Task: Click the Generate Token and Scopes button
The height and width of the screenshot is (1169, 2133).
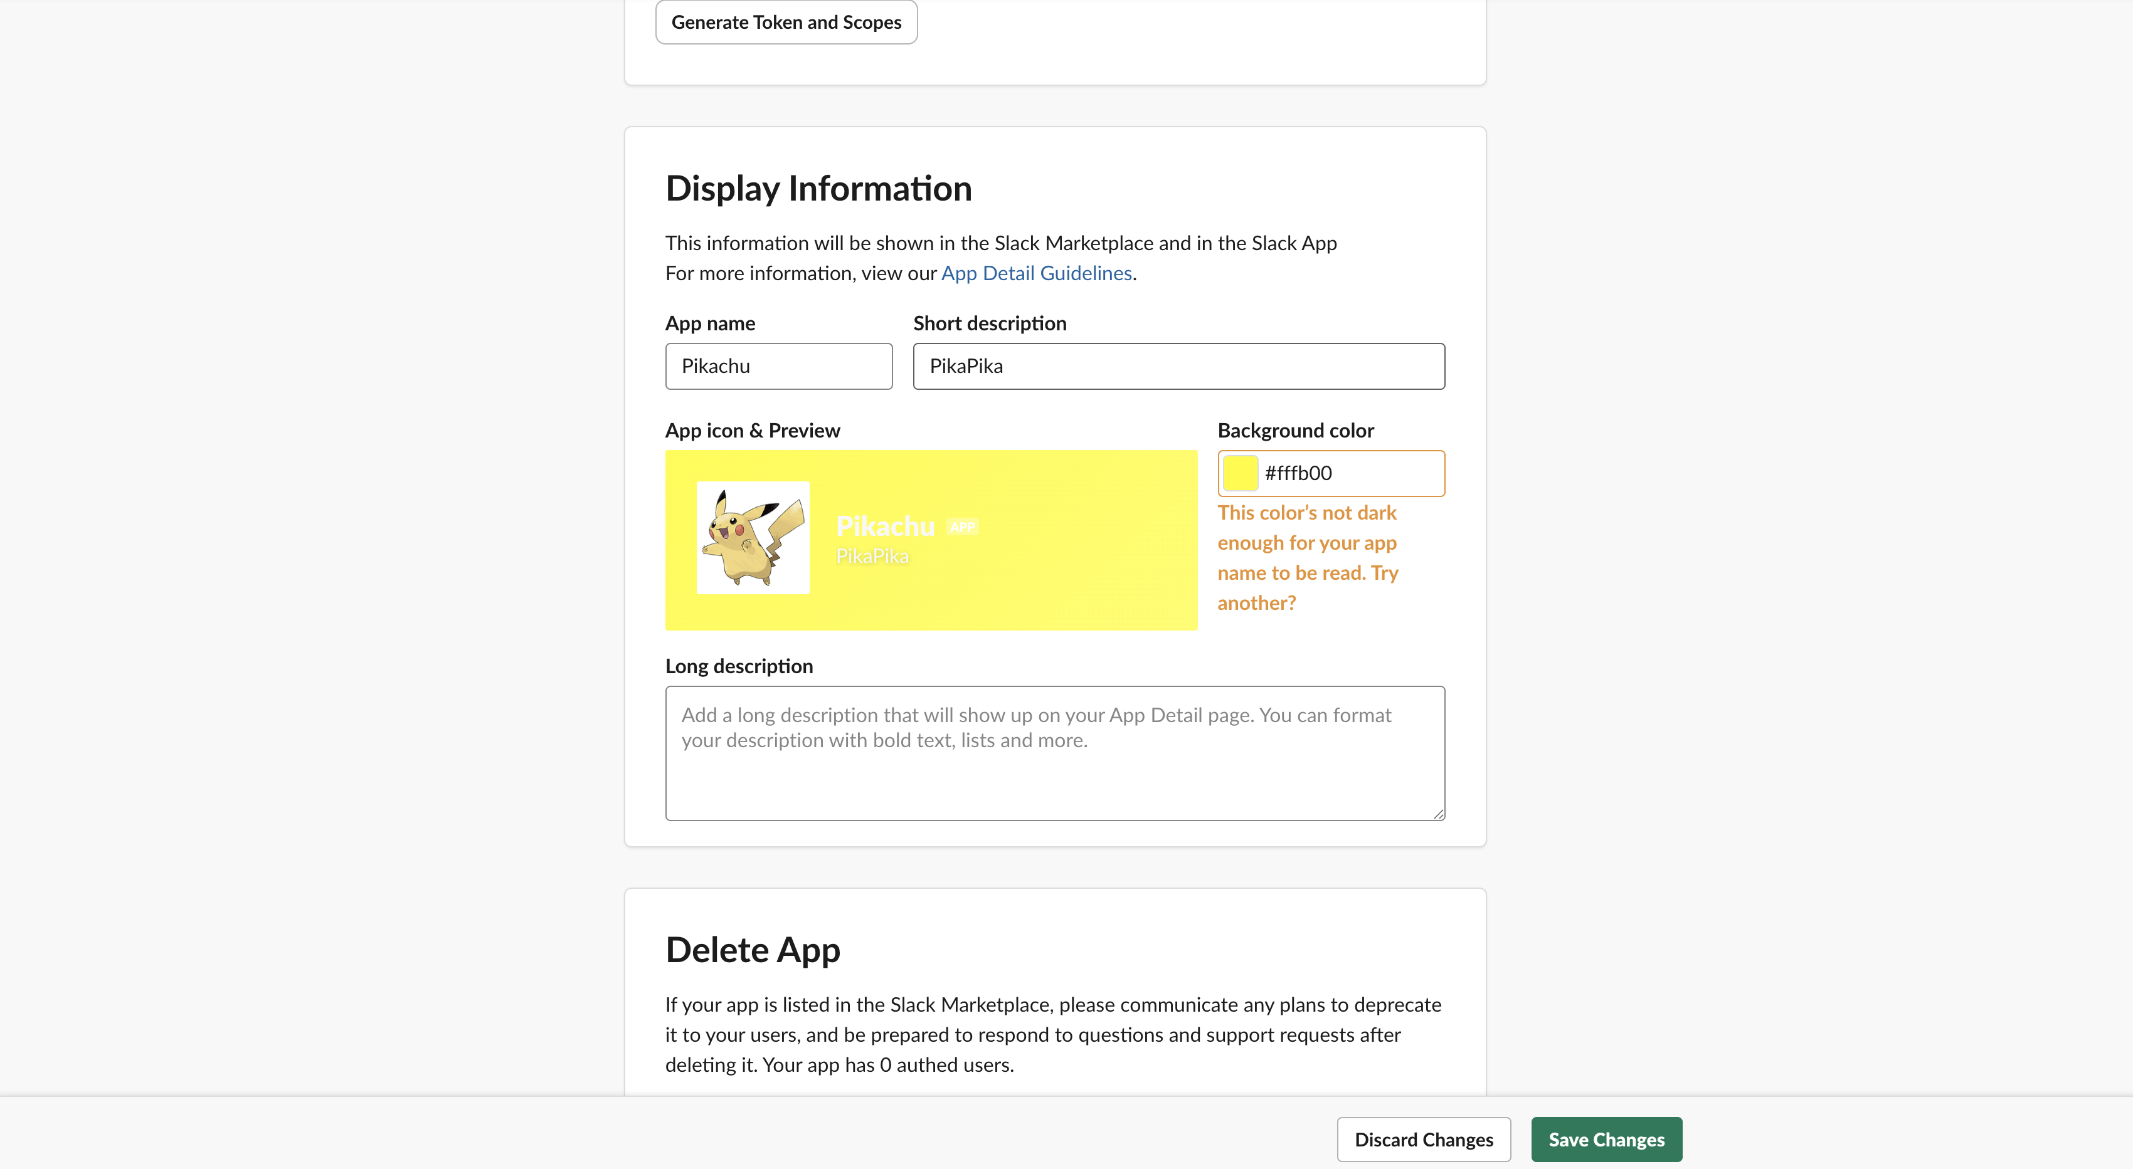Action: (786, 23)
